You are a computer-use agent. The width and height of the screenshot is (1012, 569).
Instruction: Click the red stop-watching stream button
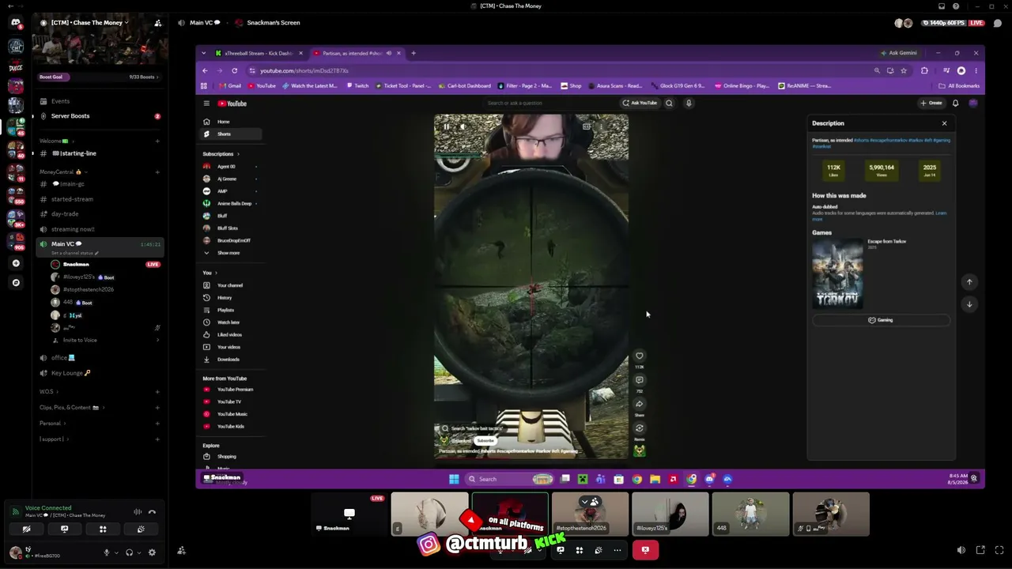tap(645, 550)
